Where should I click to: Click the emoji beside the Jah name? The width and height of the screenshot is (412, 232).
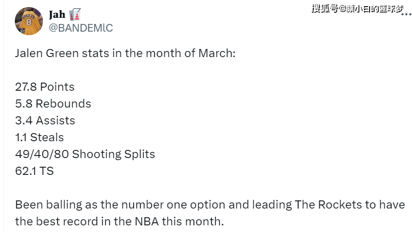75,14
